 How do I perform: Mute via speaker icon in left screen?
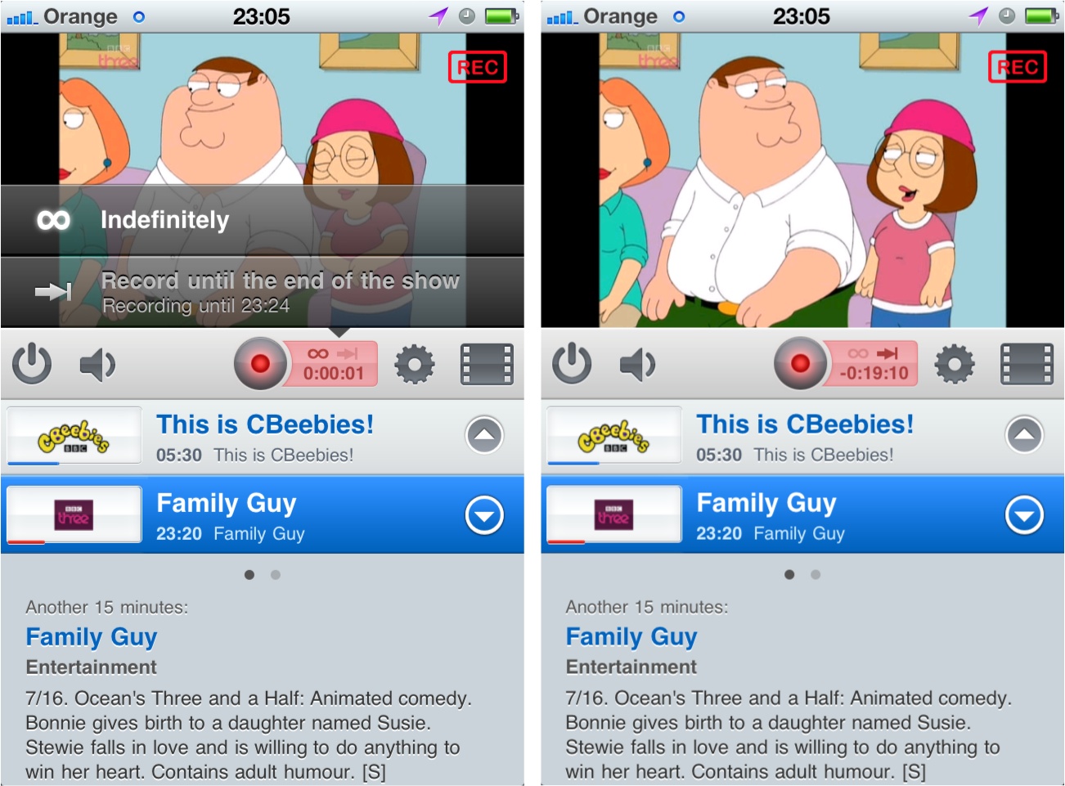[x=97, y=365]
